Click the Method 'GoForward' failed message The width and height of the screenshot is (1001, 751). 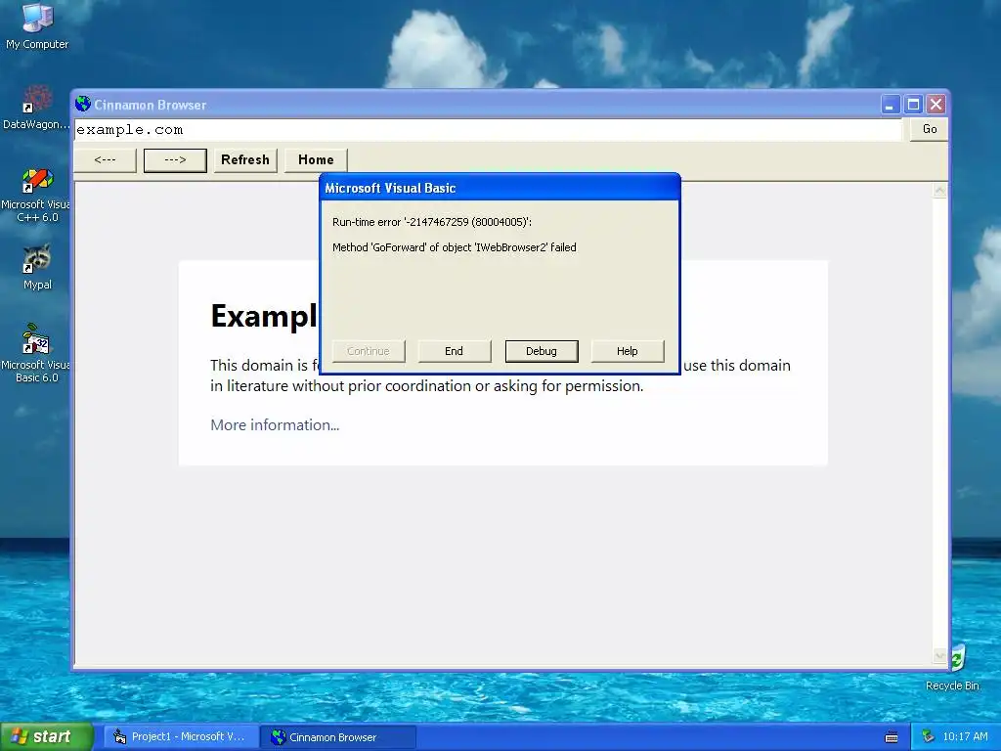click(454, 247)
